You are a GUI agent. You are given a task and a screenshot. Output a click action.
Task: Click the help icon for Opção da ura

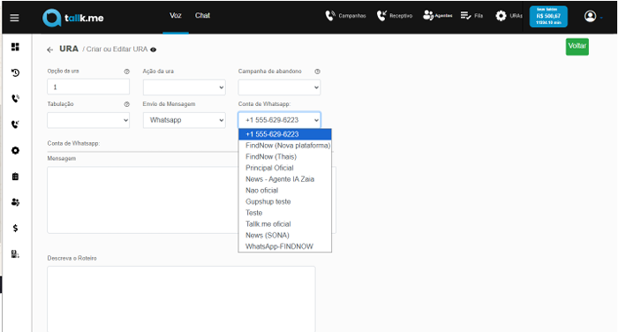pyautogui.click(x=127, y=72)
